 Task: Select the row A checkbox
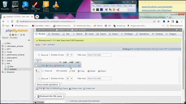pos(36,66)
